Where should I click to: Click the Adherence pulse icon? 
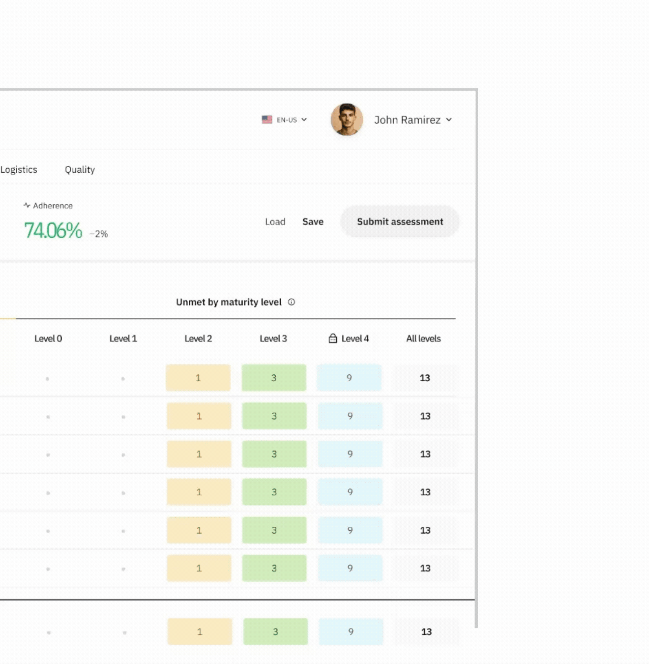click(x=27, y=206)
